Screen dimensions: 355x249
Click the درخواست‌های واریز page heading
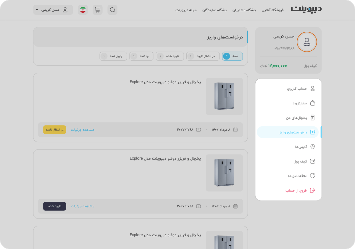tap(225, 37)
